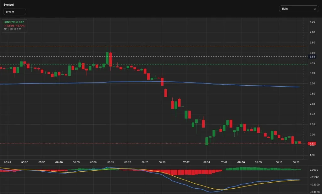
Task: Click the 08:05 time axis label
Action: (x=258, y=162)
